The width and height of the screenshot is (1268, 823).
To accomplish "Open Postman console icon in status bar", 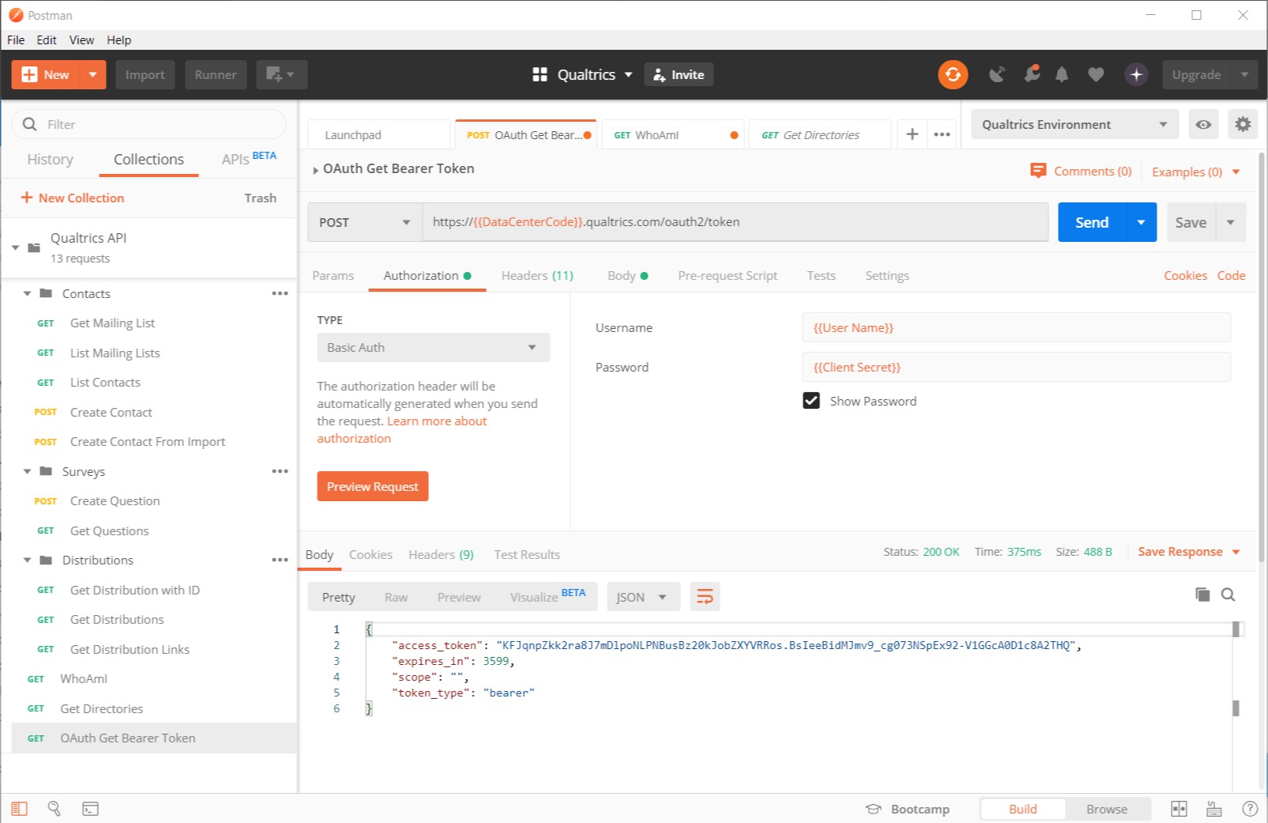I will [x=91, y=809].
